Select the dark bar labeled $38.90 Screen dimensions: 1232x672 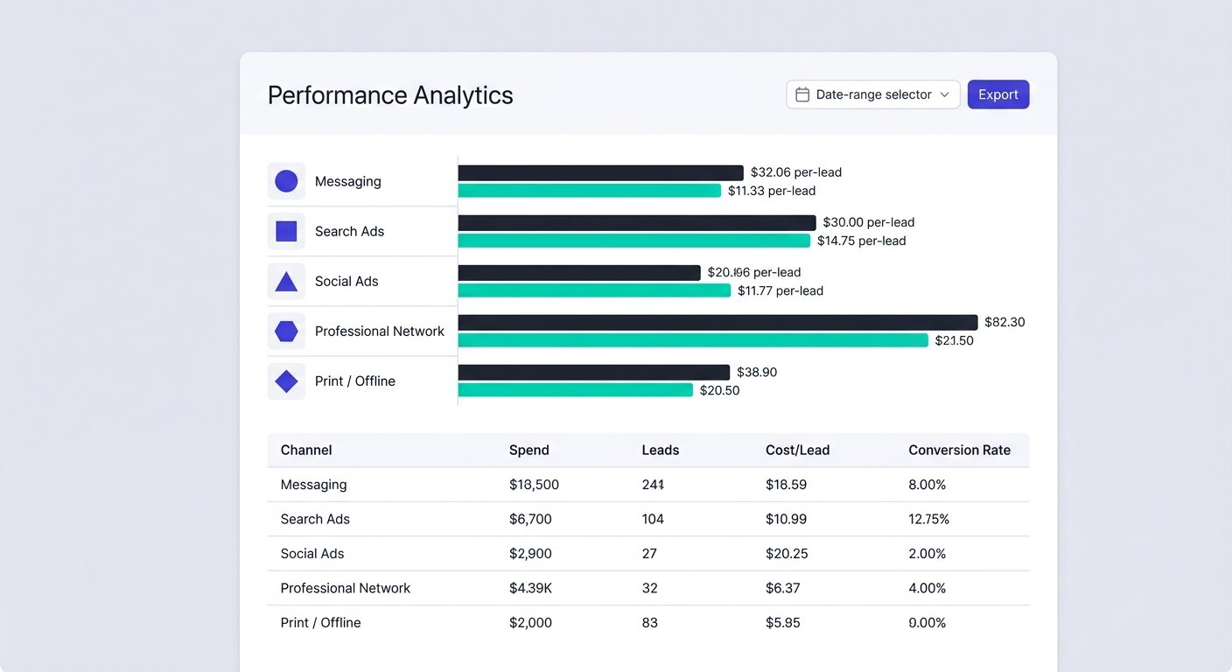click(594, 372)
